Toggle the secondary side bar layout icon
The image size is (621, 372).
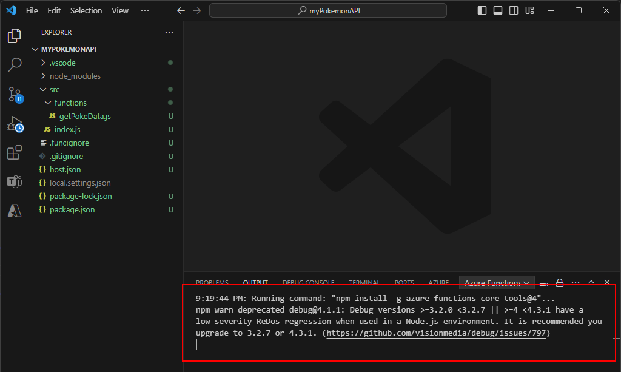point(514,10)
